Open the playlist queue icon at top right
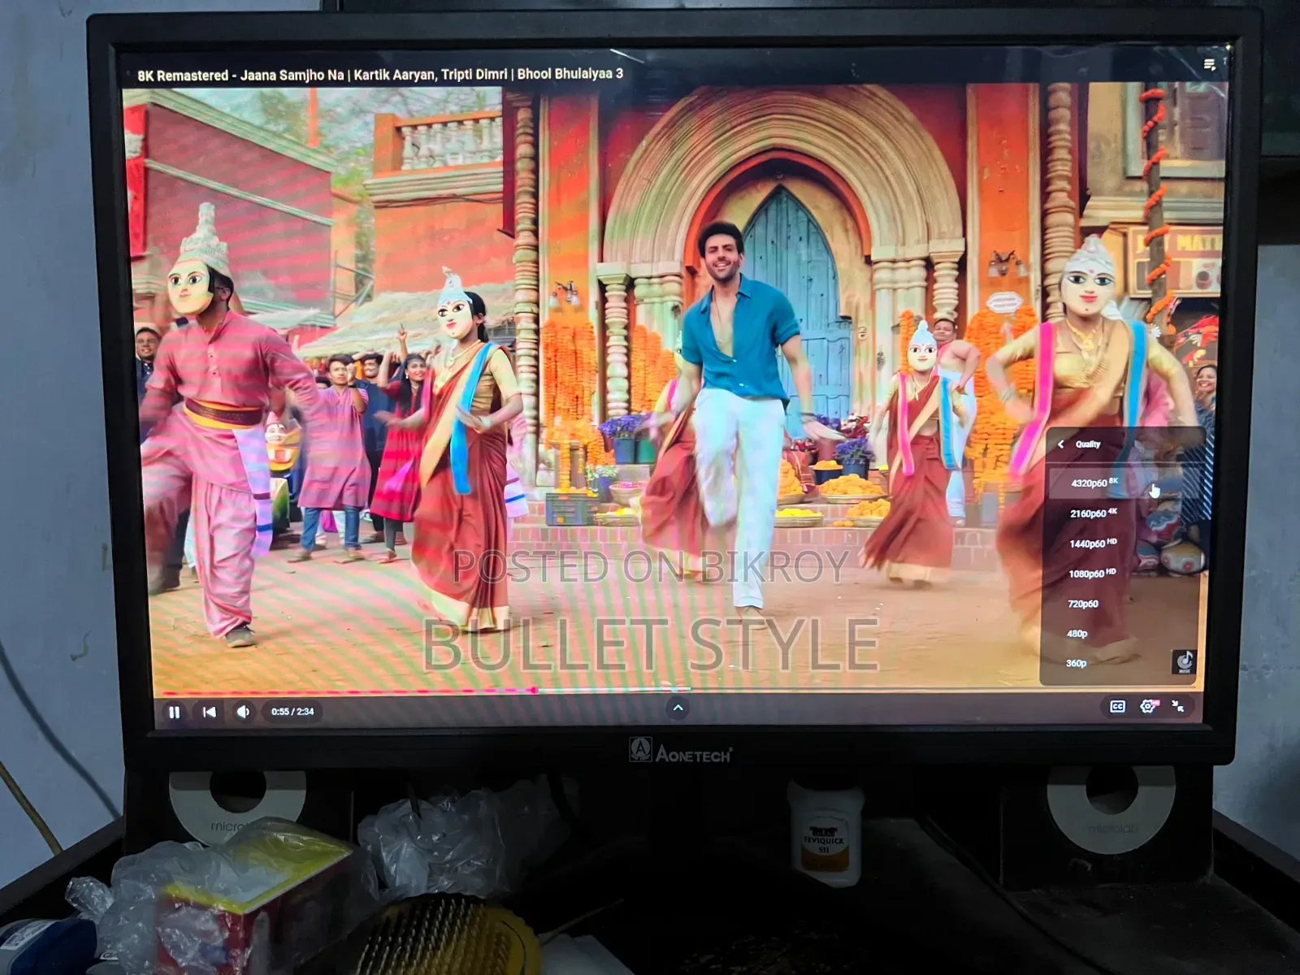This screenshot has width=1300, height=975. (x=1210, y=64)
